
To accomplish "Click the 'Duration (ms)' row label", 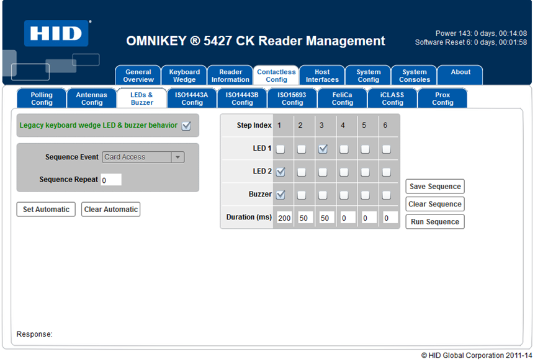I will [x=249, y=217].
